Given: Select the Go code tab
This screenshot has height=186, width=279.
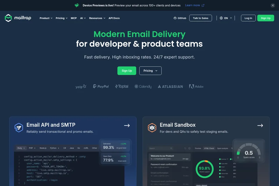Looking at the screenshot, I should [79, 148].
